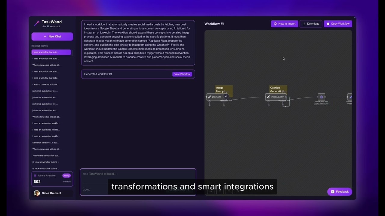
Task: Click plus connector under Generate Image Prompt Options node
Action: tap(210, 105)
